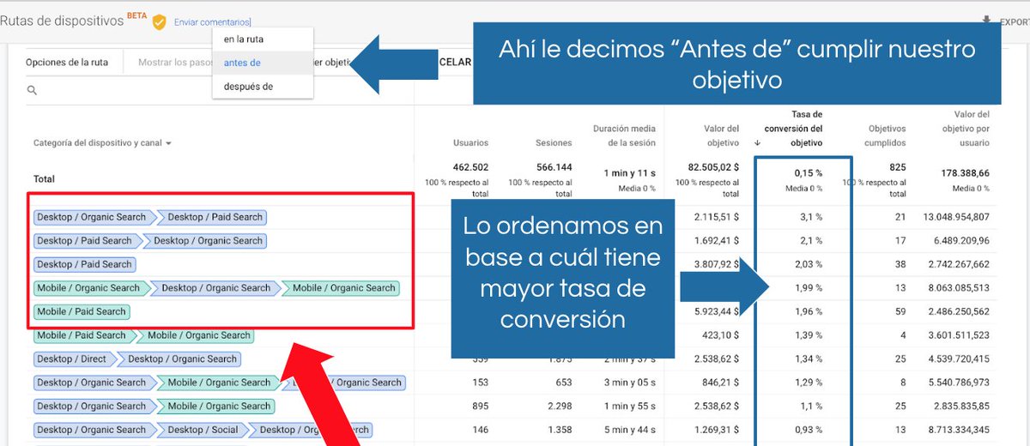Click total sessions value 566.144
Image resolution: width=1030 pixels, height=446 pixels.
[554, 167]
